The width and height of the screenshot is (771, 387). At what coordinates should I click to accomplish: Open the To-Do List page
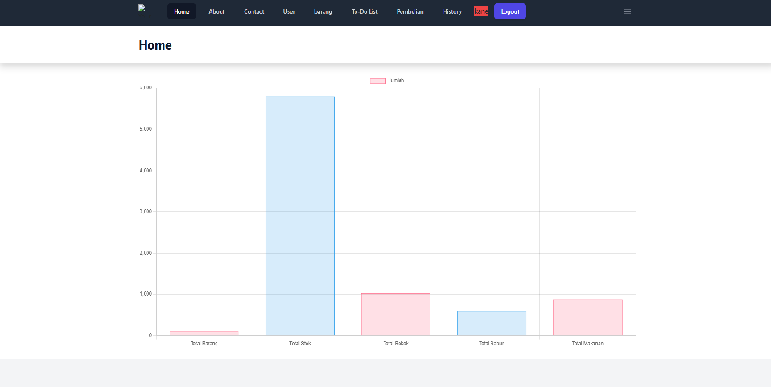pos(364,12)
